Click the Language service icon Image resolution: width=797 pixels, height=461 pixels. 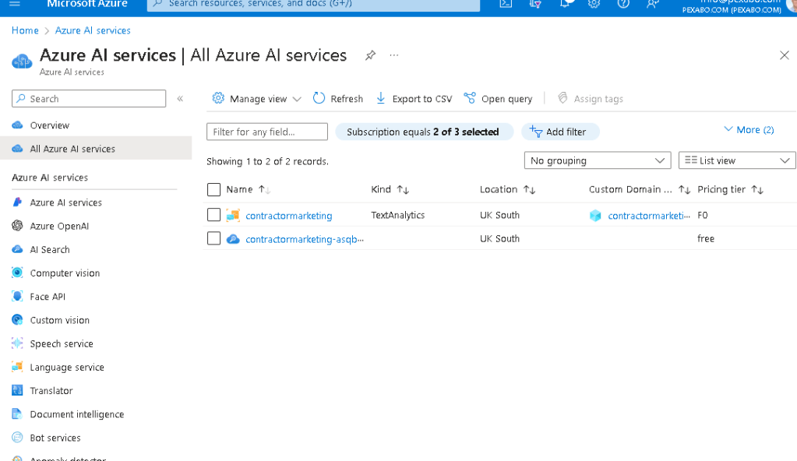(17, 367)
